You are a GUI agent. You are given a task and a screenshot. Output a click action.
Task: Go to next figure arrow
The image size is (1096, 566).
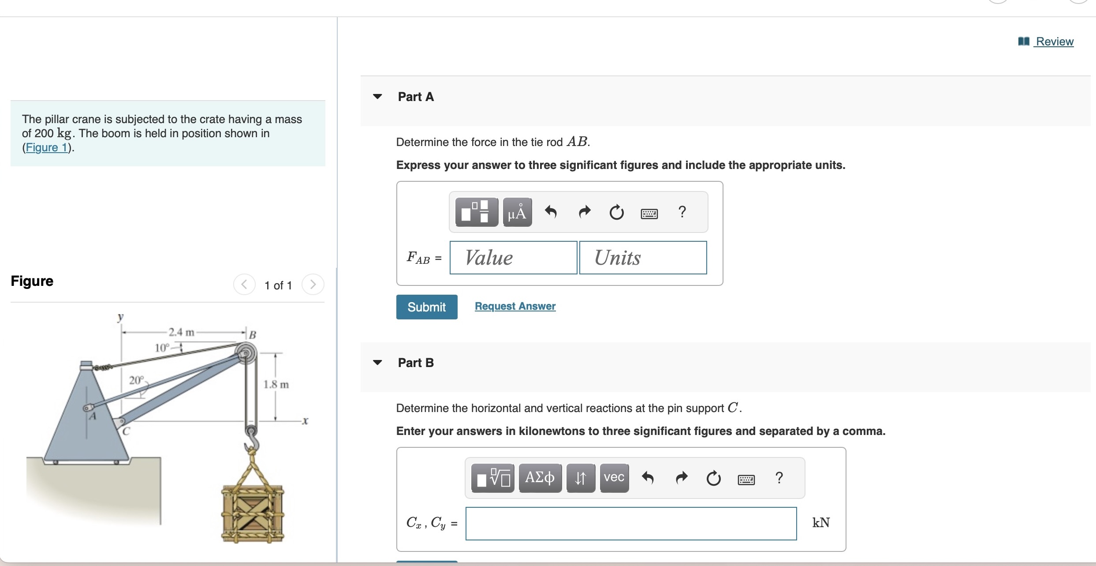coord(313,285)
